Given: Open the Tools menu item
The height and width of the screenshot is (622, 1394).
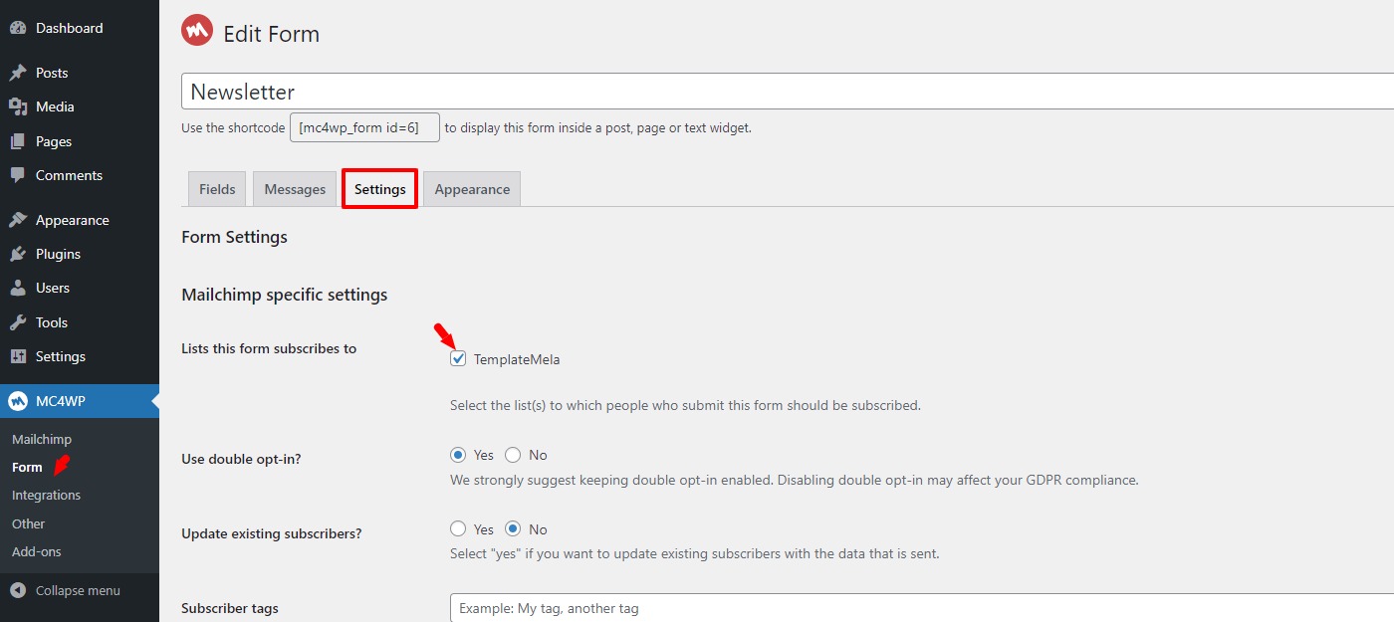Looking at the screenshot, I should (x=80, y=322).
